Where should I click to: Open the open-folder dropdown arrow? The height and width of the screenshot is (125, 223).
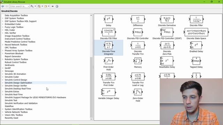(49, 6)
